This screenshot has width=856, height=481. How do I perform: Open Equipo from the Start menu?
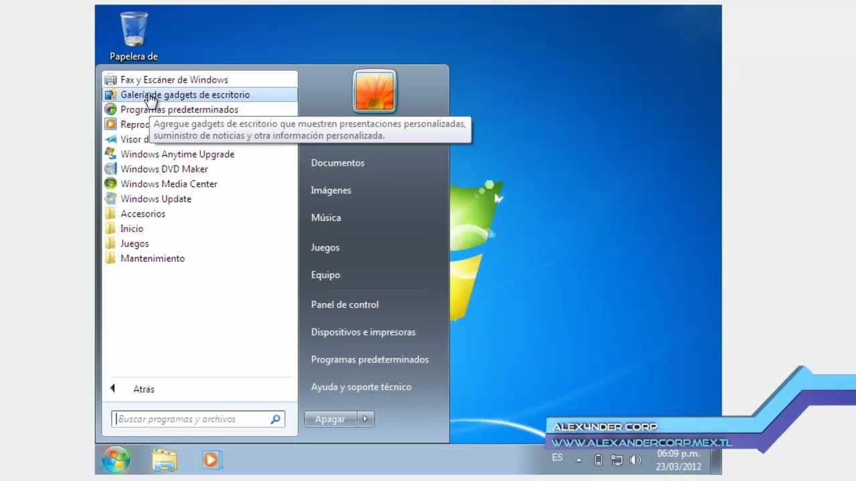pyautogui.click(x=326, y=275)
